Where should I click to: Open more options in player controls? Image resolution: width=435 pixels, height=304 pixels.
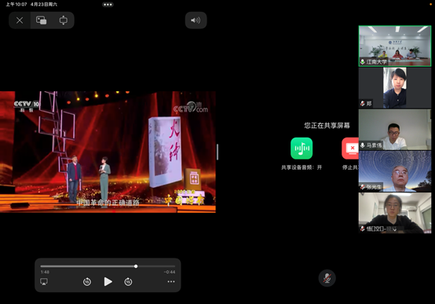click(x=171, y=281)
